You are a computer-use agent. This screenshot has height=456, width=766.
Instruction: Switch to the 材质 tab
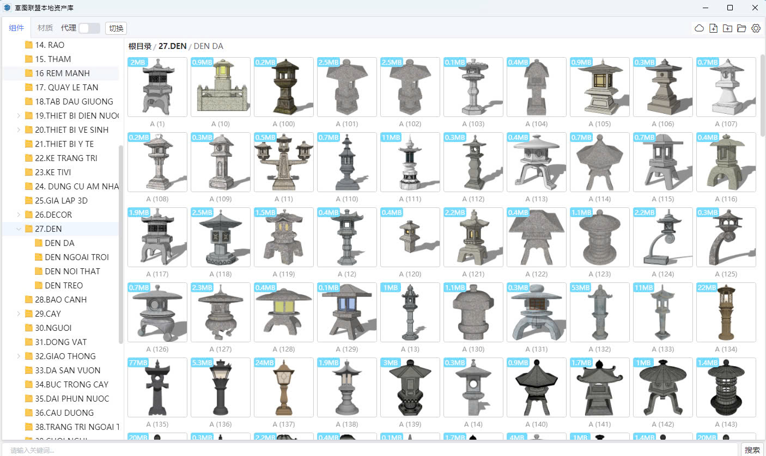click(x=45, y=28)
